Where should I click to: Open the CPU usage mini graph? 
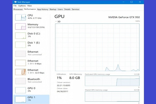pos(21,17)
